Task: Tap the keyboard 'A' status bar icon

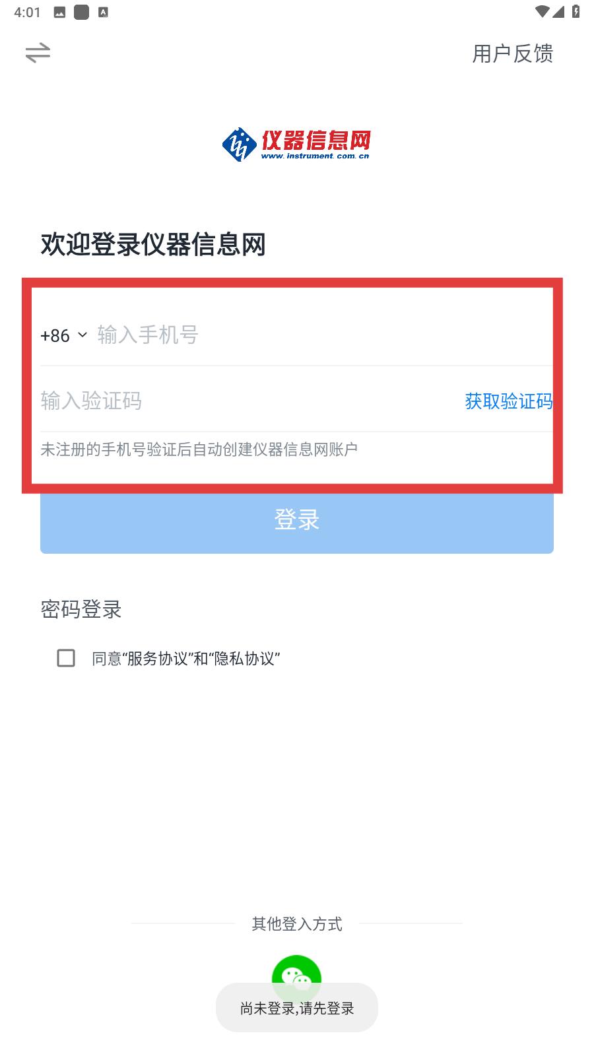Action: point(103,12)
